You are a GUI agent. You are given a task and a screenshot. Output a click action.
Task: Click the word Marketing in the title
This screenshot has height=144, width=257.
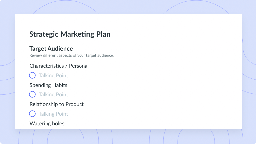[77, 34]
